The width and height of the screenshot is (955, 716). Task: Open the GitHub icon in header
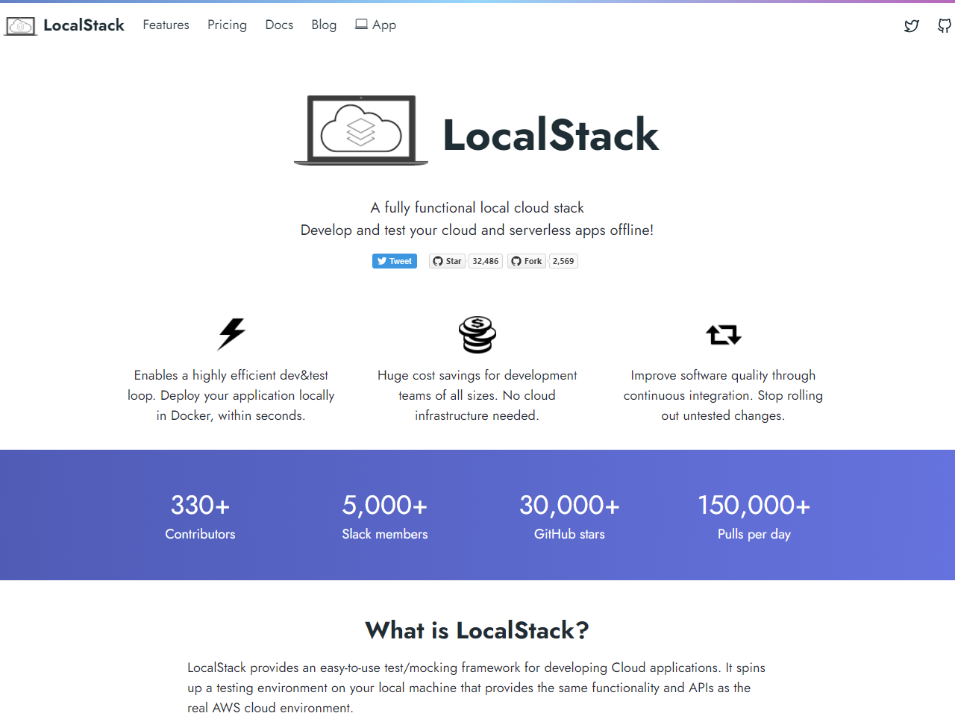click(x=945, y=26)
